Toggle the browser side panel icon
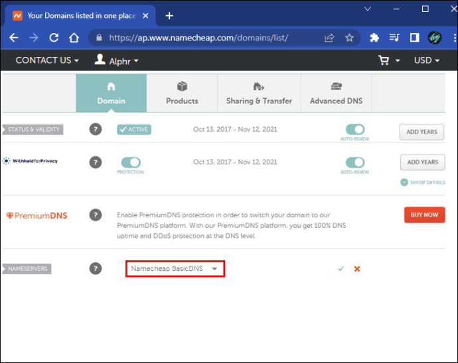This screenshot has width=458, height=363. click(x=414, y=38)
